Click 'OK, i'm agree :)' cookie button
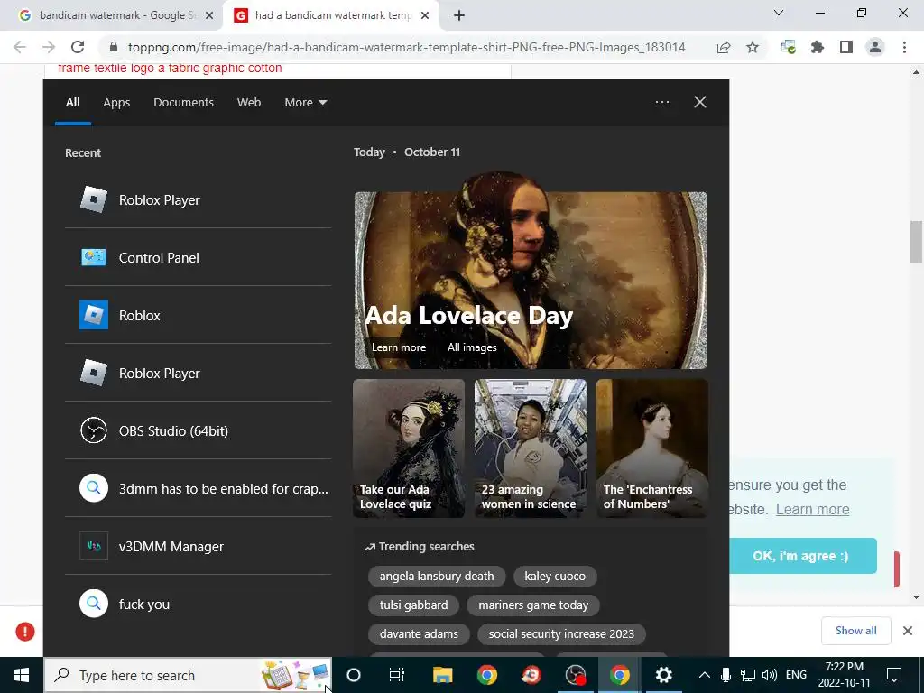The width and height of the screenshot is (924, 693). tap(801, 556)
